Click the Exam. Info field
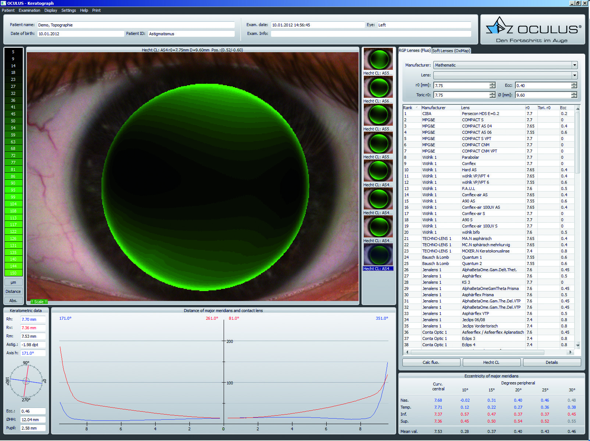This screenshot has height=441, width=590. [371, 33]
